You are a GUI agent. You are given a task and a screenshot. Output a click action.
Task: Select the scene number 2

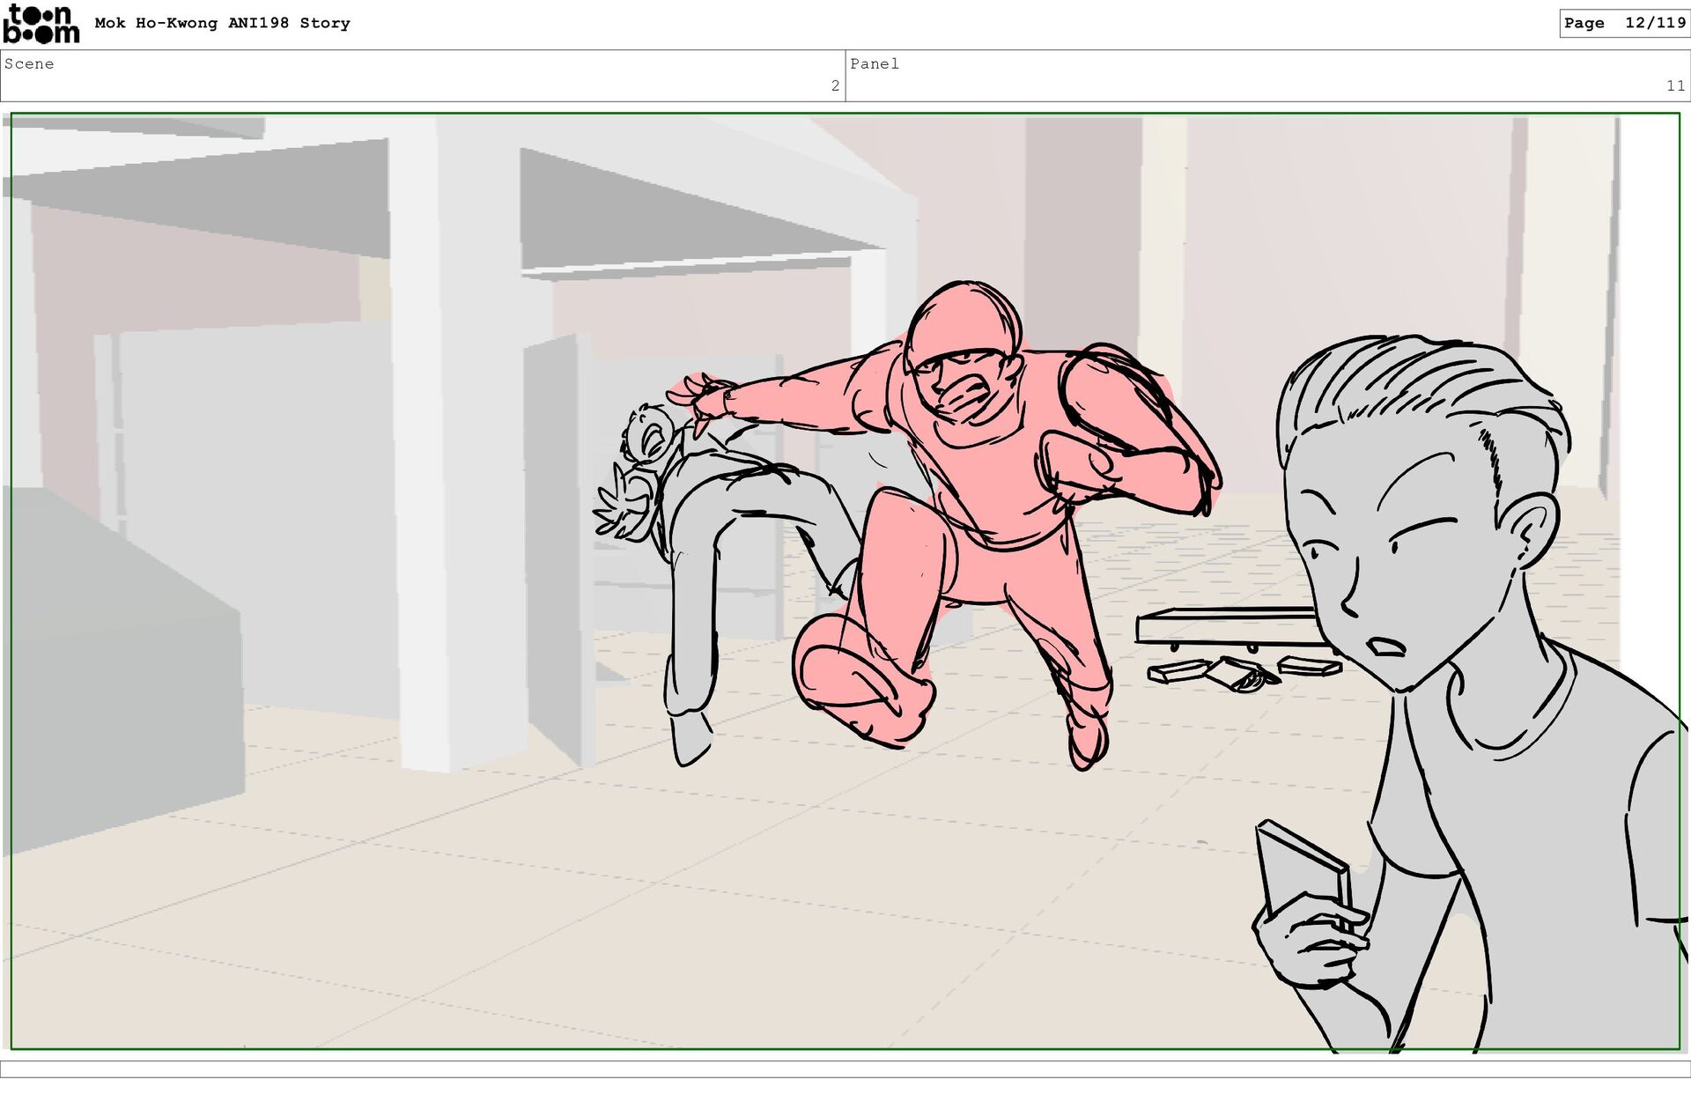(x=835, y=85)
